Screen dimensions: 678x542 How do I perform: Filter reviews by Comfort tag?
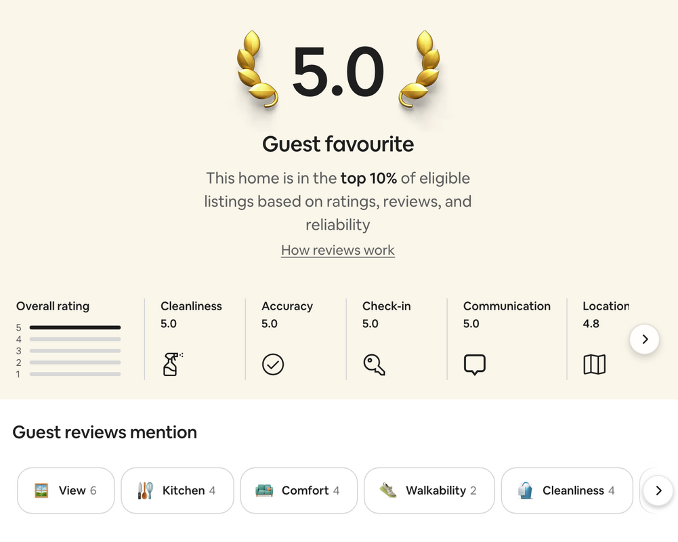299,491
